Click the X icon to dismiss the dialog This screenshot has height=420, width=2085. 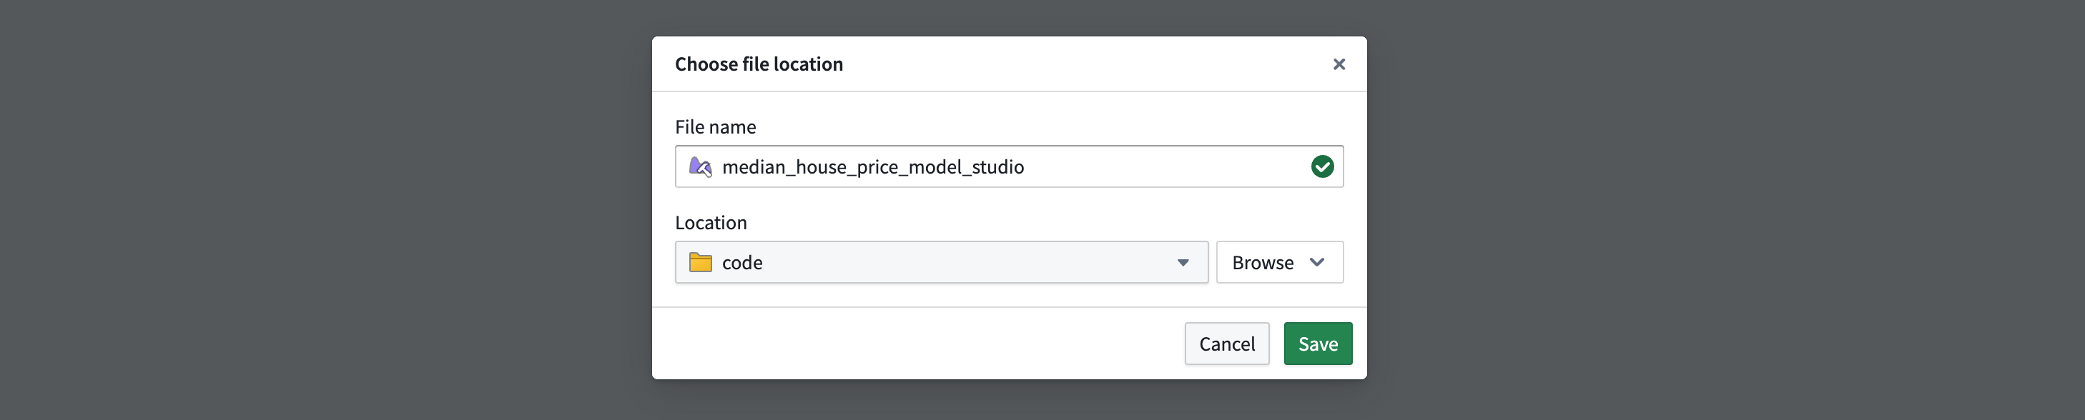[1339, 64]
